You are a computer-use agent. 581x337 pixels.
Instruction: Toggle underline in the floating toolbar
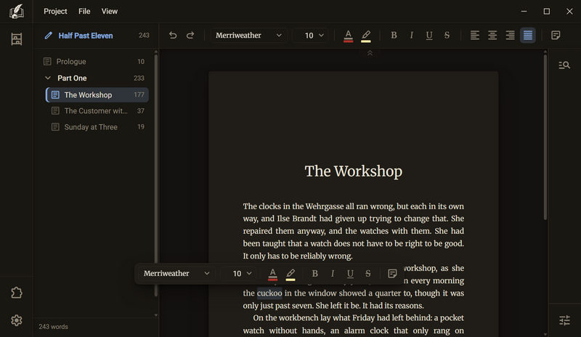tap(350, 274)
